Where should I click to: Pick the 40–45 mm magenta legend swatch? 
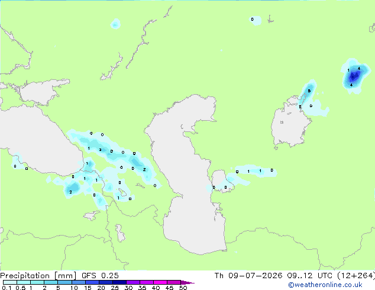(x=160, y=282)
